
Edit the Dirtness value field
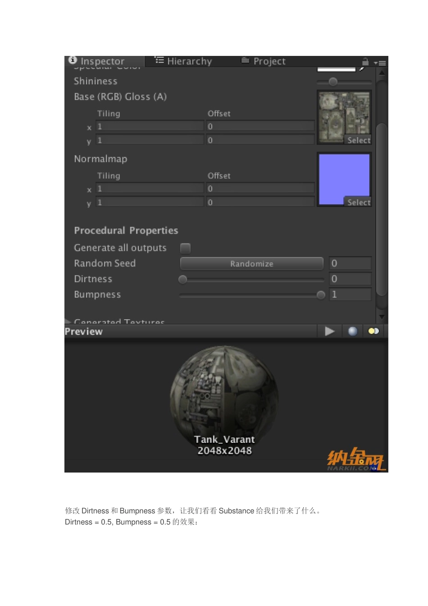point(350,279)
